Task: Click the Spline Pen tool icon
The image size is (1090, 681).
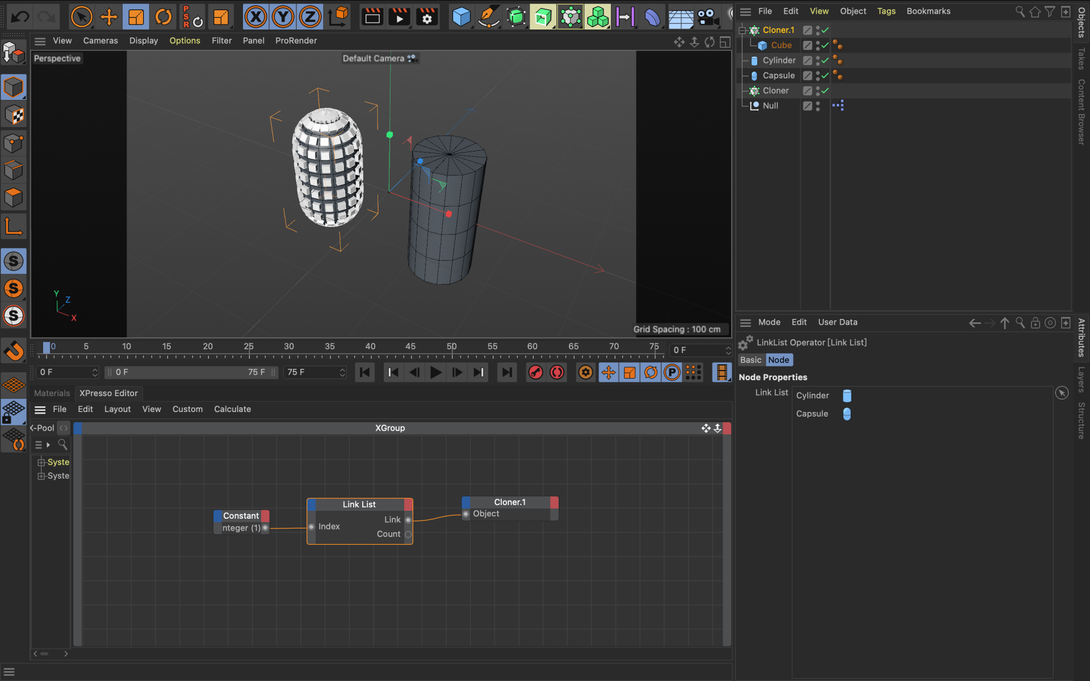Action: pos(488,17)
